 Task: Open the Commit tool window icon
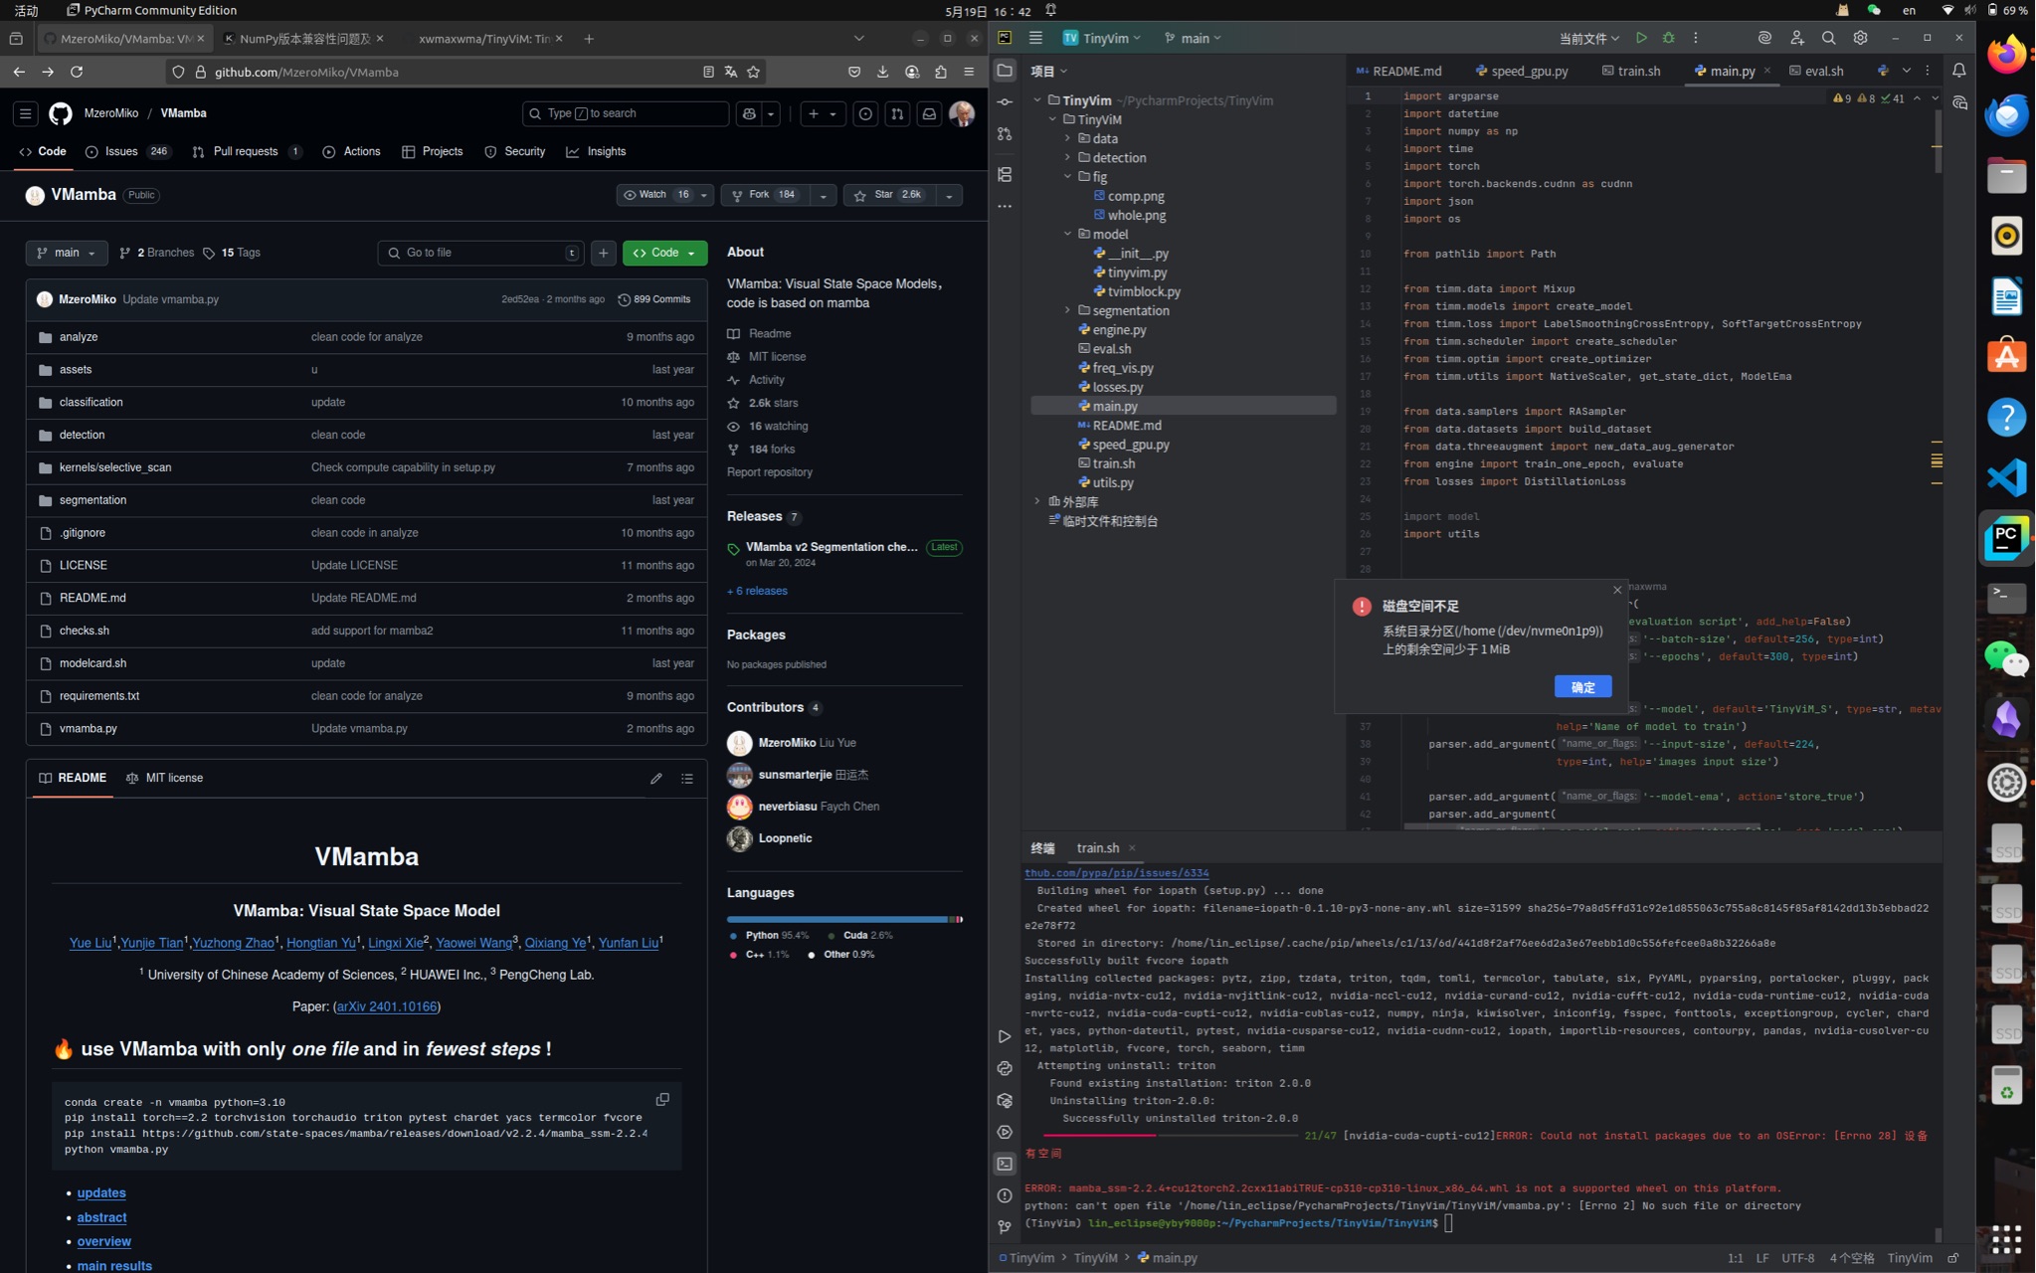[x=1005, y=102]
